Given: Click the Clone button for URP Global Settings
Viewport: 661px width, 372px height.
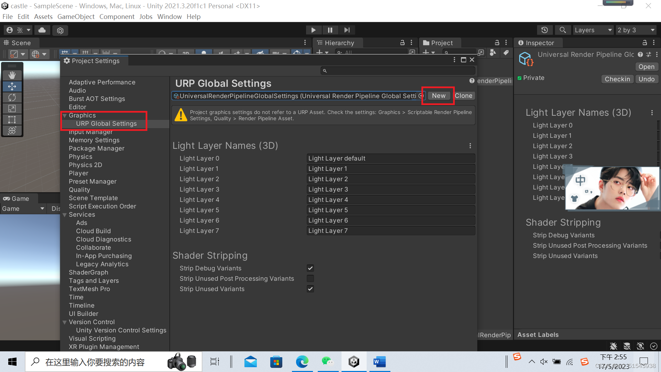Looking at the screenshot, I should (464, 95).
